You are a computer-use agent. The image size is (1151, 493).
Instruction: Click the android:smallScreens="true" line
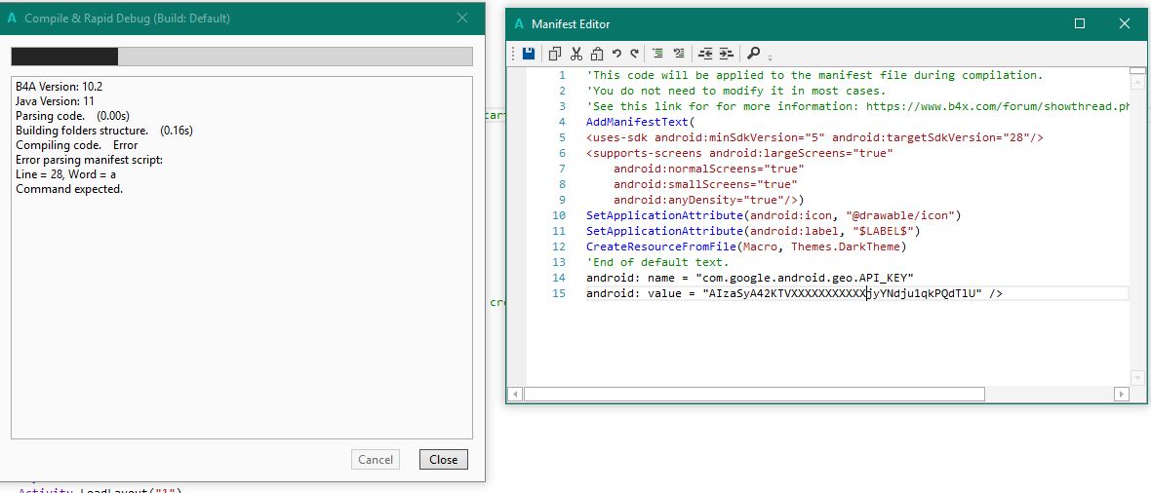(706, 184)
